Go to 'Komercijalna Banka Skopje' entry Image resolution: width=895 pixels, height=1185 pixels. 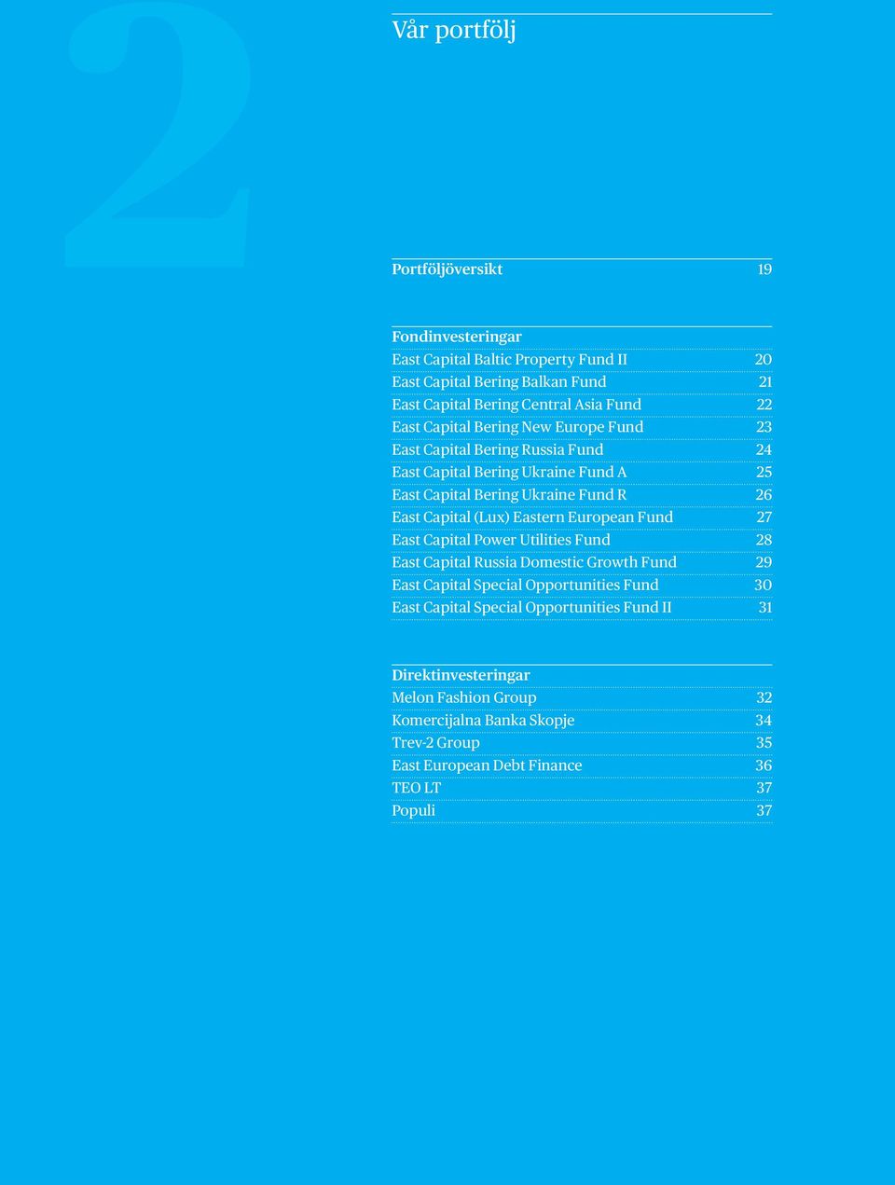tap(483, 721)
